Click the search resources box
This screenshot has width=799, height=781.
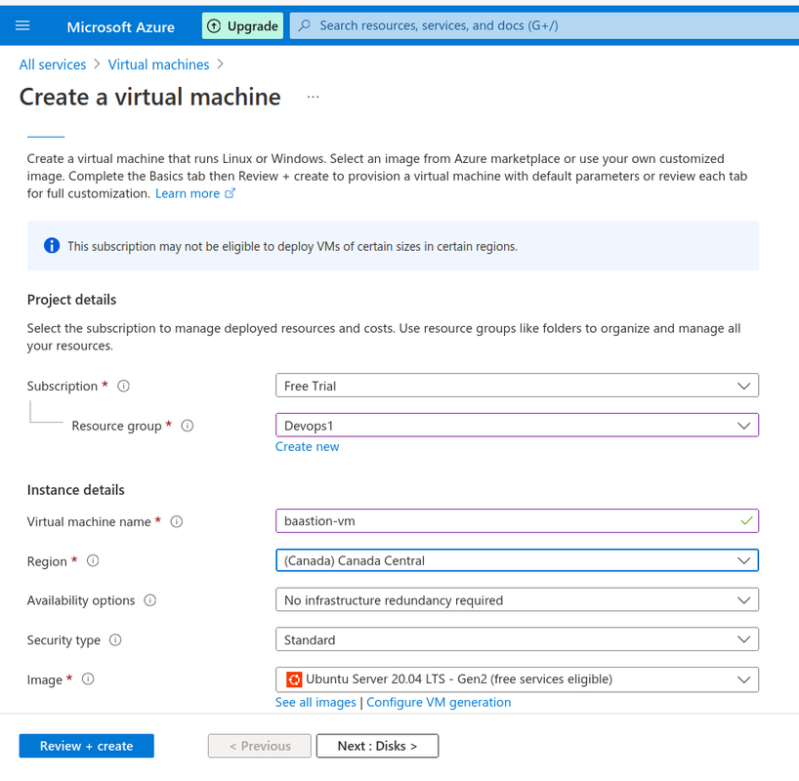[x=544, y=25]
